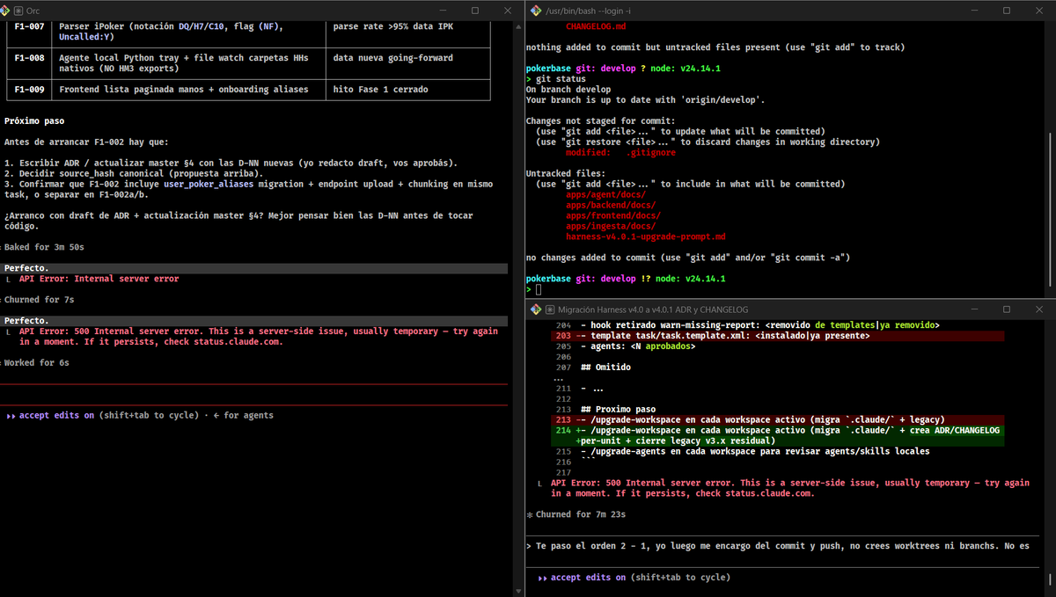The width and height of the screenshot is (1056, 597).
Task: Click the bash cursor prompt at bottom
Action: click(x=539, y=288)
